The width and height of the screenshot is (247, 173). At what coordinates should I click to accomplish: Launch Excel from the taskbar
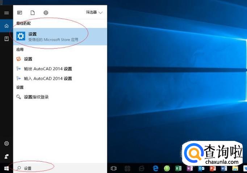coord(178,168)
